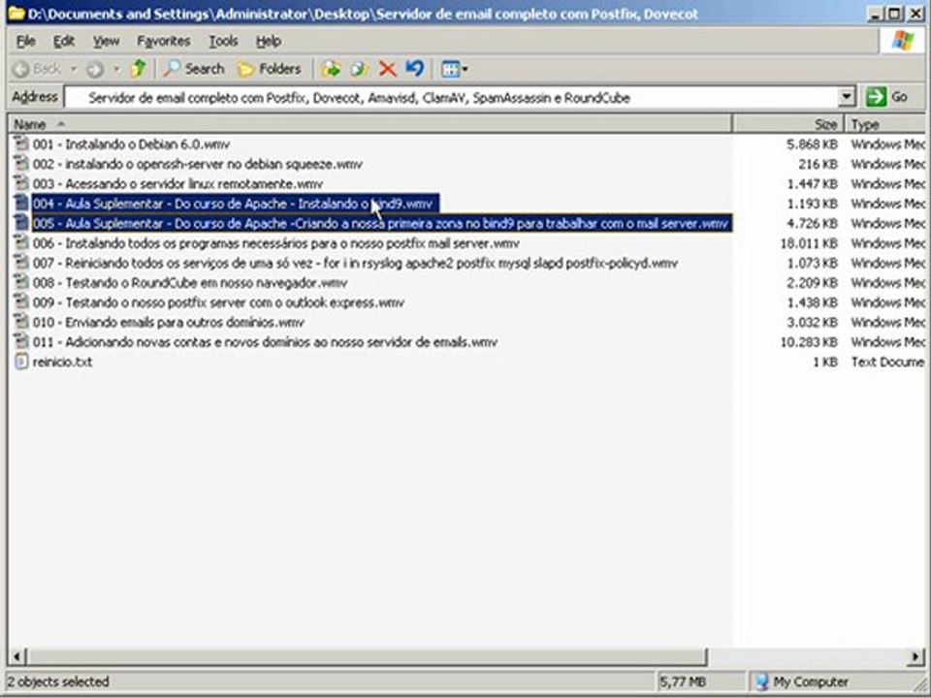Click the Move To folder icon
This screenshot has height=698, width=931.
(332, 69)
